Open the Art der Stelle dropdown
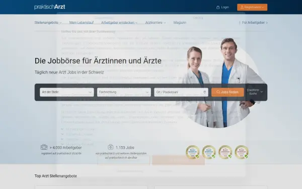 67,92
